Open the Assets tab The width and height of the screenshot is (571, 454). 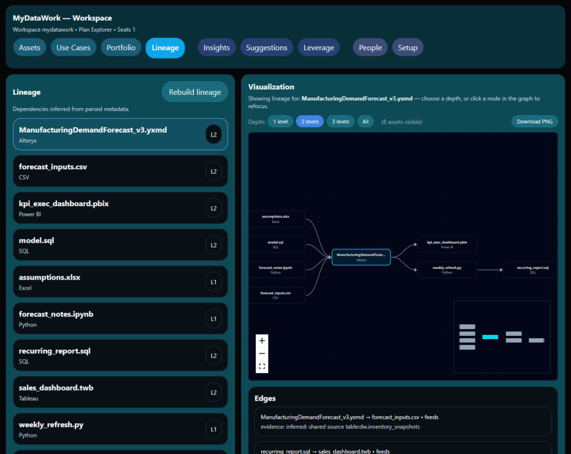coord(30,48)
